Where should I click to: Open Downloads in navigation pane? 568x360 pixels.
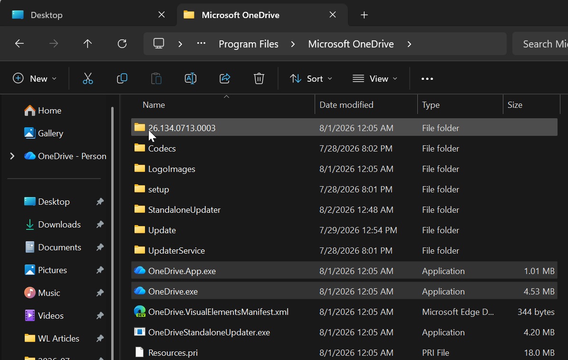(x=53, y=224)
